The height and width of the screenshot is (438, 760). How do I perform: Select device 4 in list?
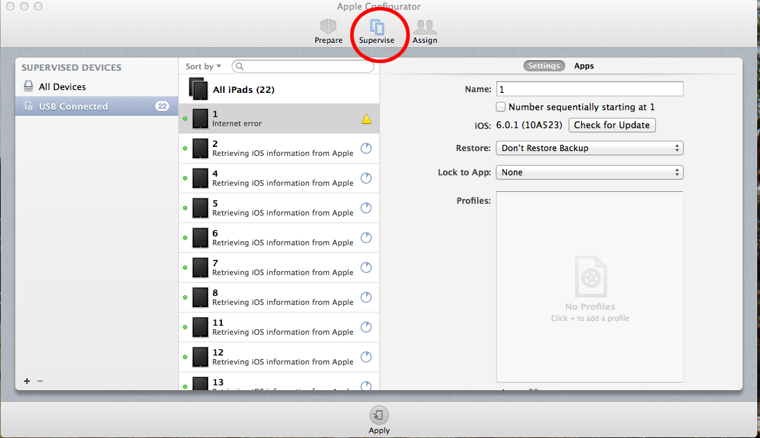click(x=279, y=178)
